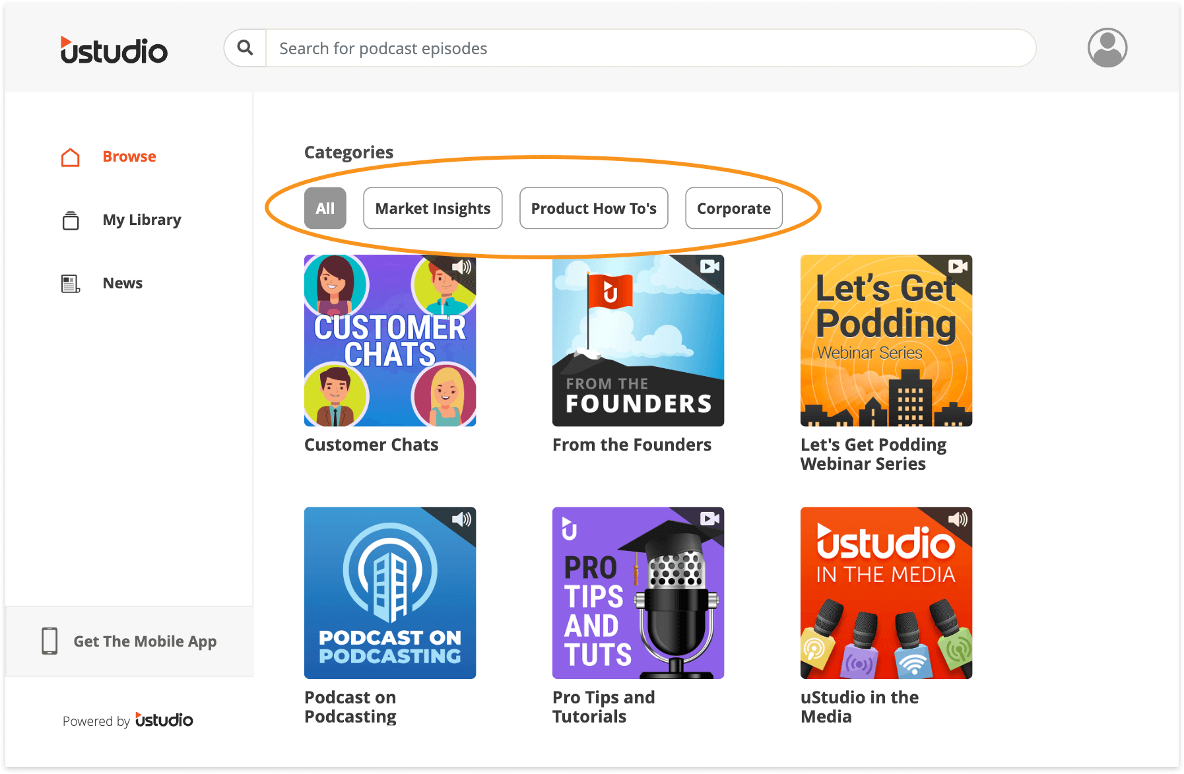
Task: Click the magnifying glass search icon
Action: point(245,48)
